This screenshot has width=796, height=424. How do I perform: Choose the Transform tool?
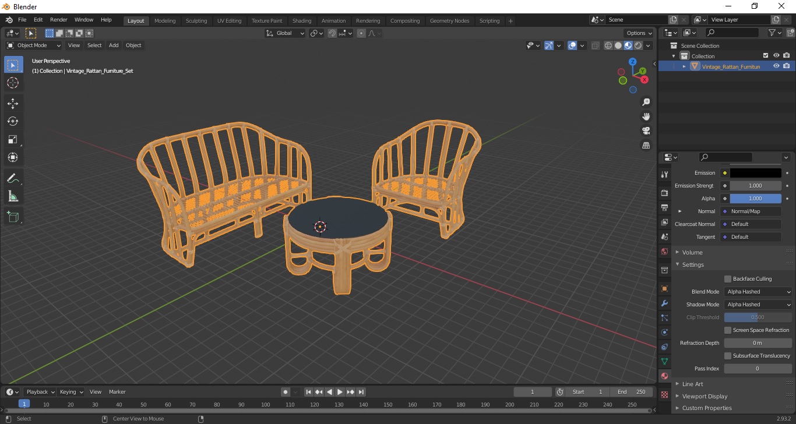pos(13,157)
